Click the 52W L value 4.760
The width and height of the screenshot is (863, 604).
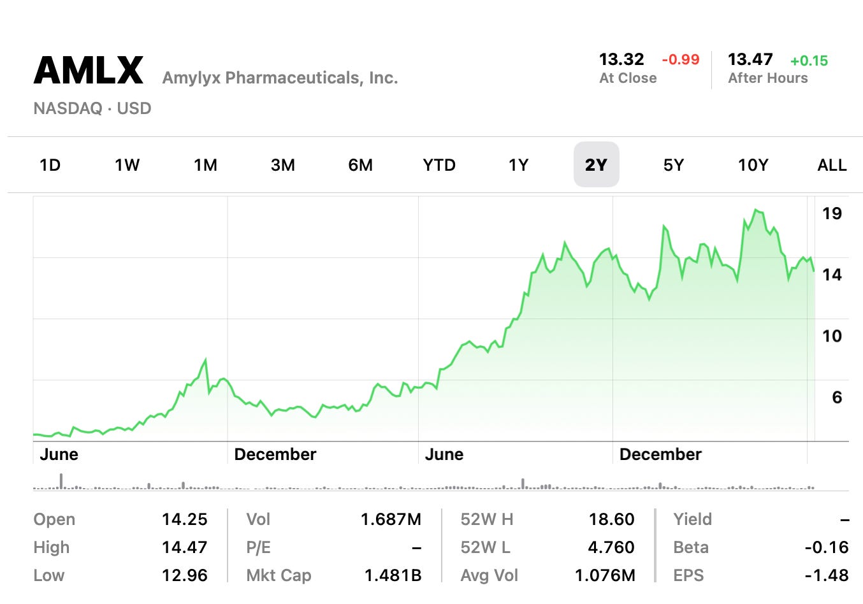(611, 547)
